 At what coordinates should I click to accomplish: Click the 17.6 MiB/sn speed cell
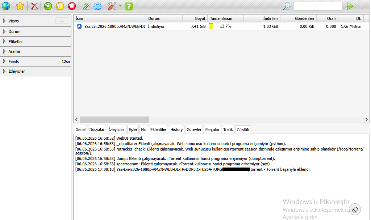point(351,26)
